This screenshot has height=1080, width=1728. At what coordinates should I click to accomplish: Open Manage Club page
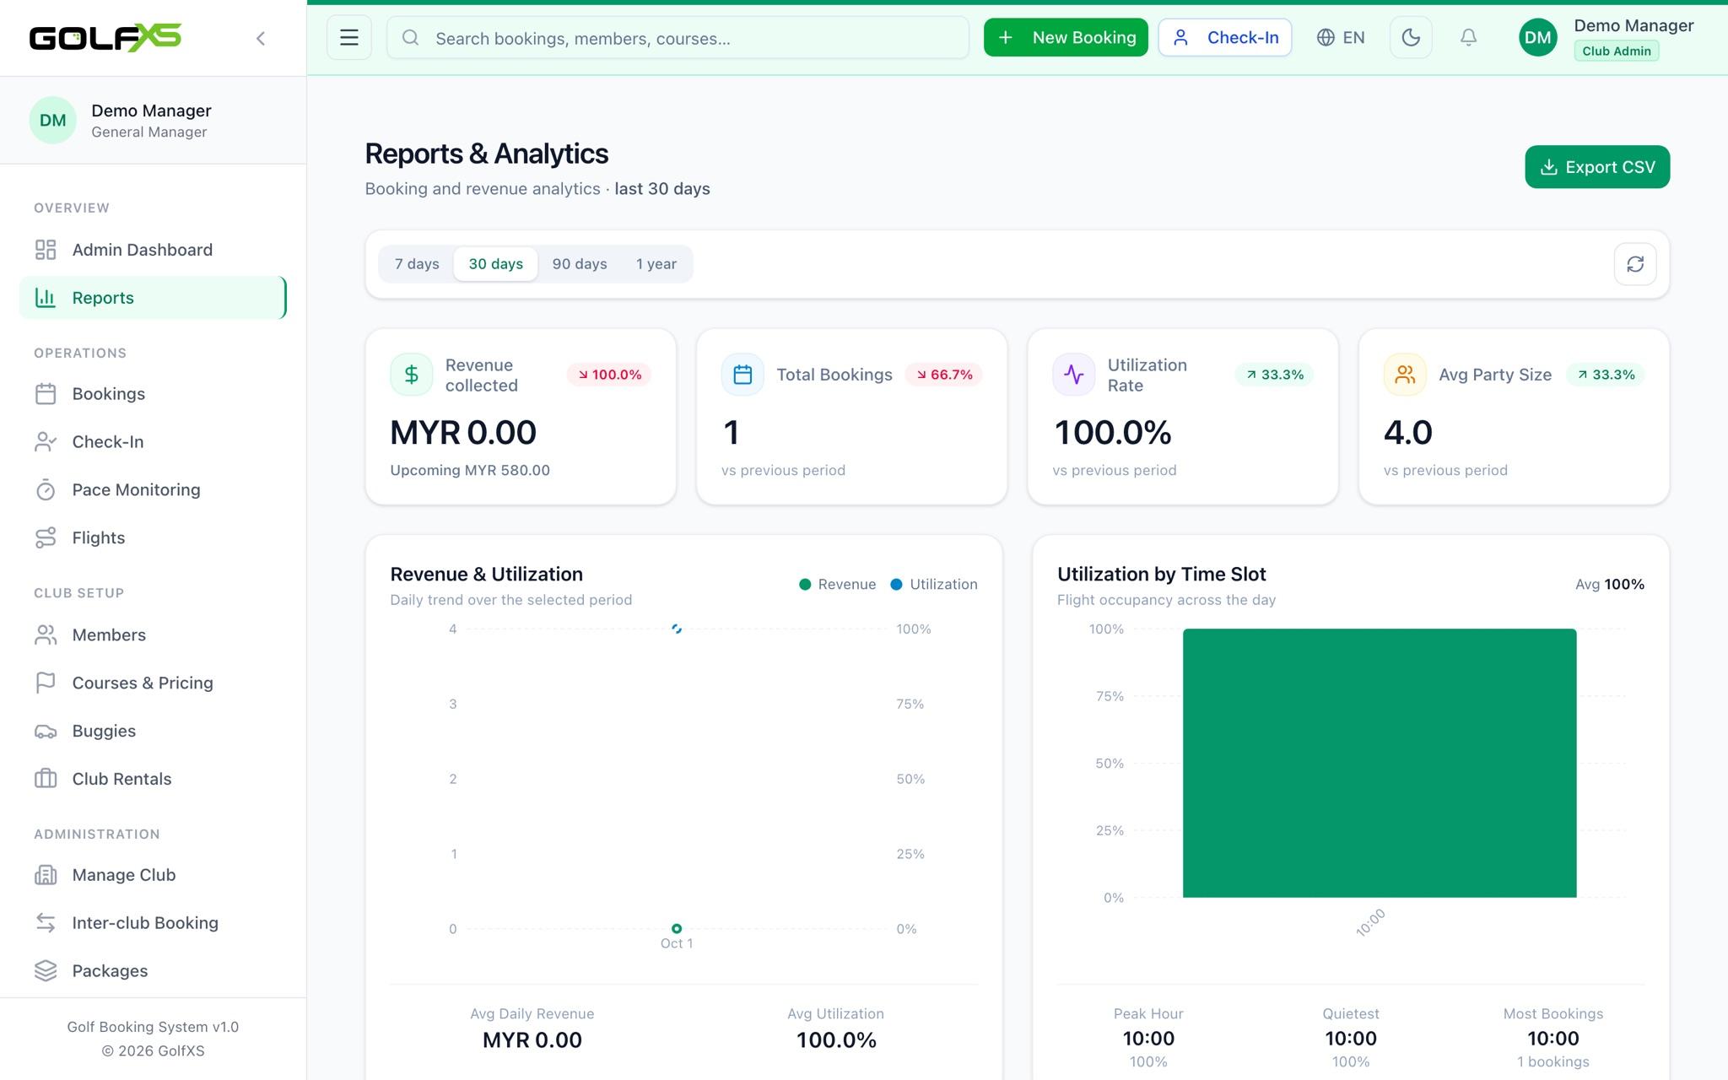pyautogui.click(x=153, y=876)
